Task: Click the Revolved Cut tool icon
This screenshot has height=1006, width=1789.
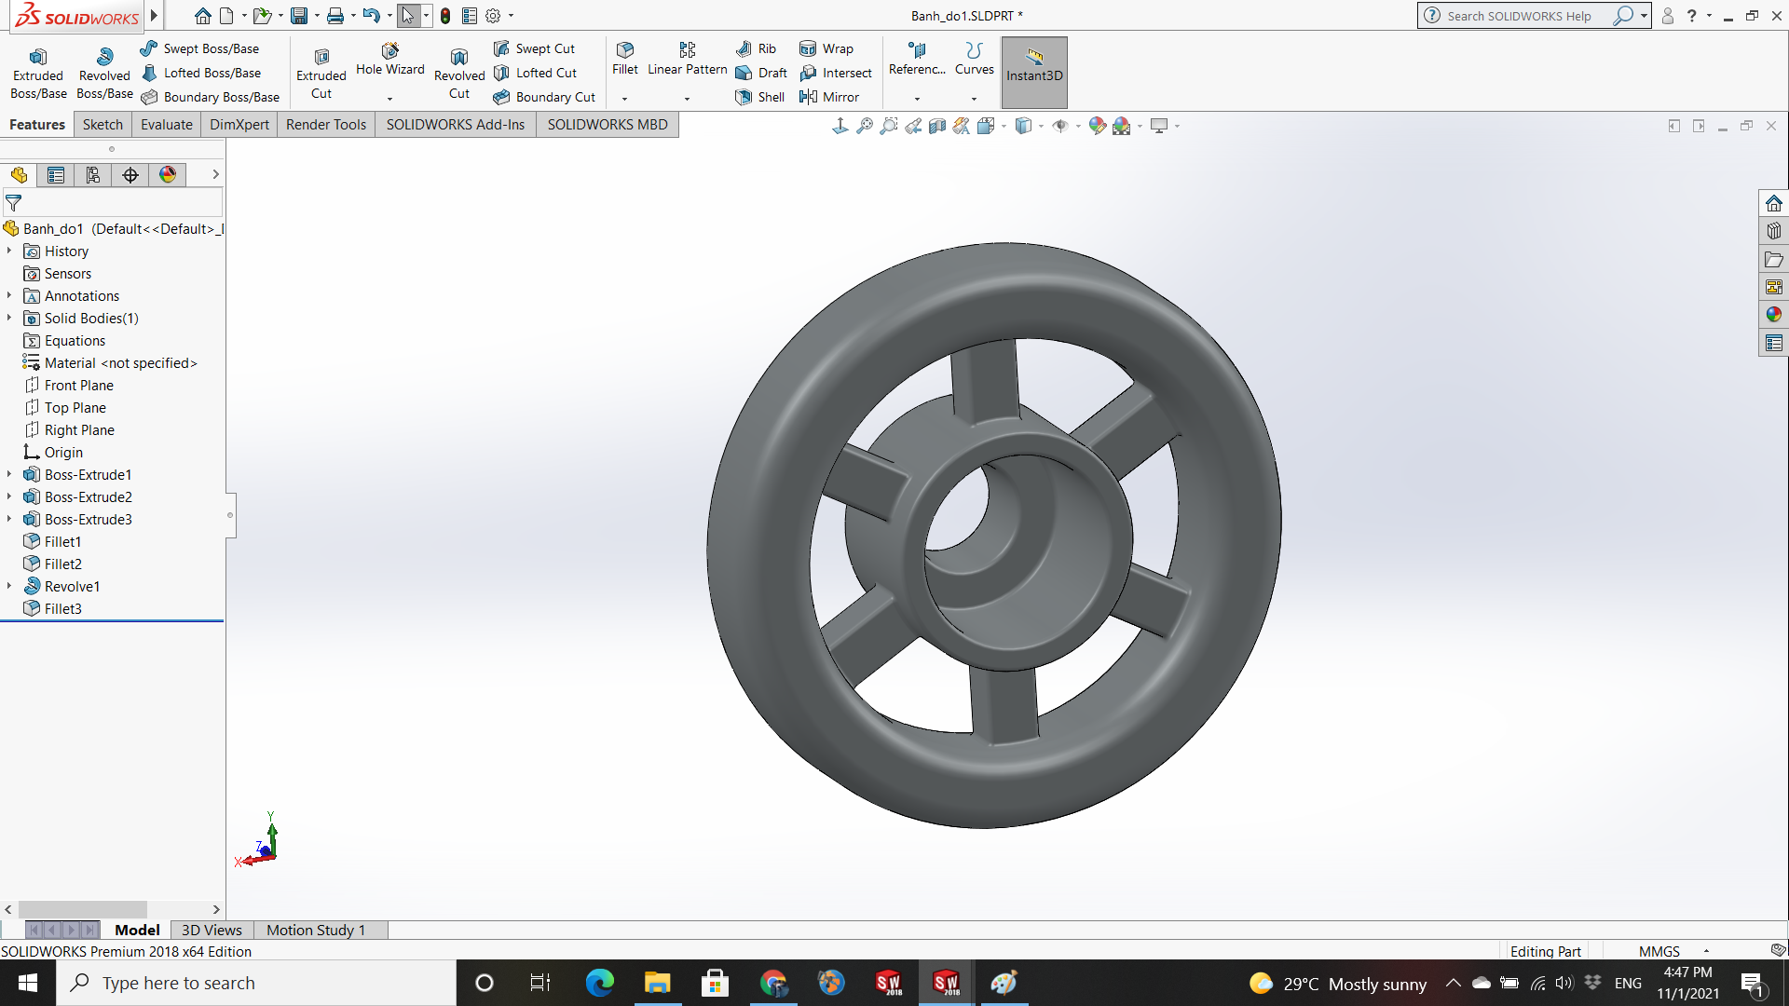Action: coord(459,58)
